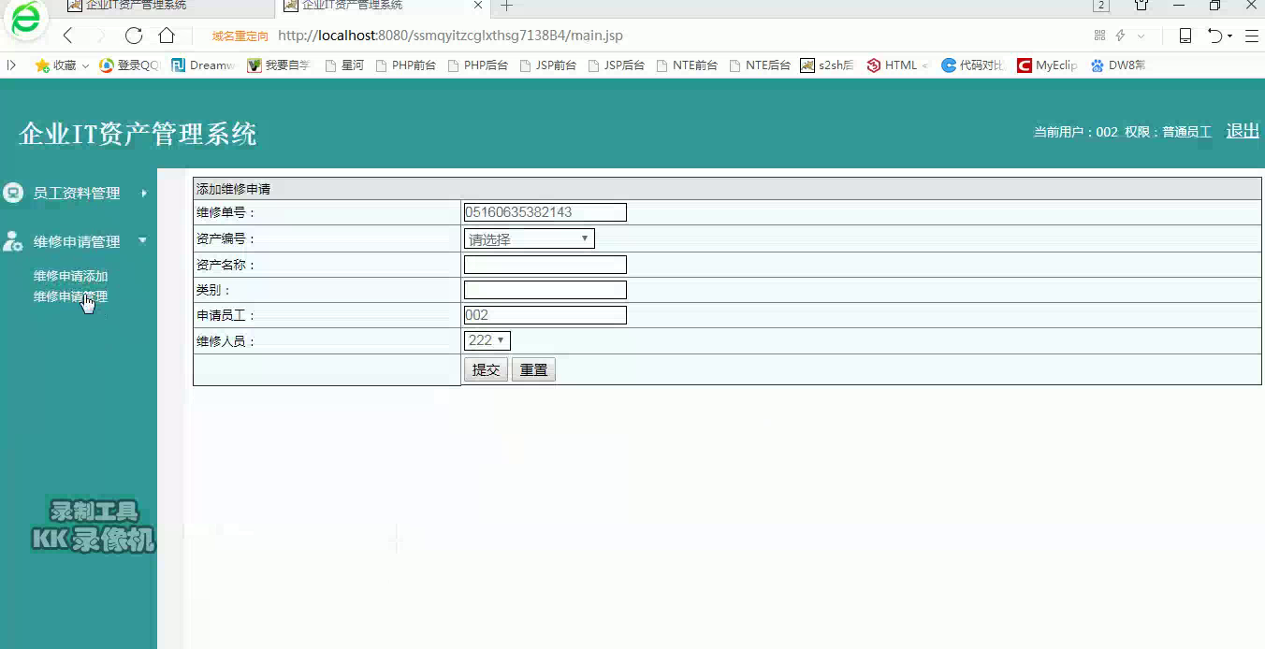Screen dimensions: 1265x649
Task: Open the JSP前台 bookmark
Action: click(x=547, y=65)
